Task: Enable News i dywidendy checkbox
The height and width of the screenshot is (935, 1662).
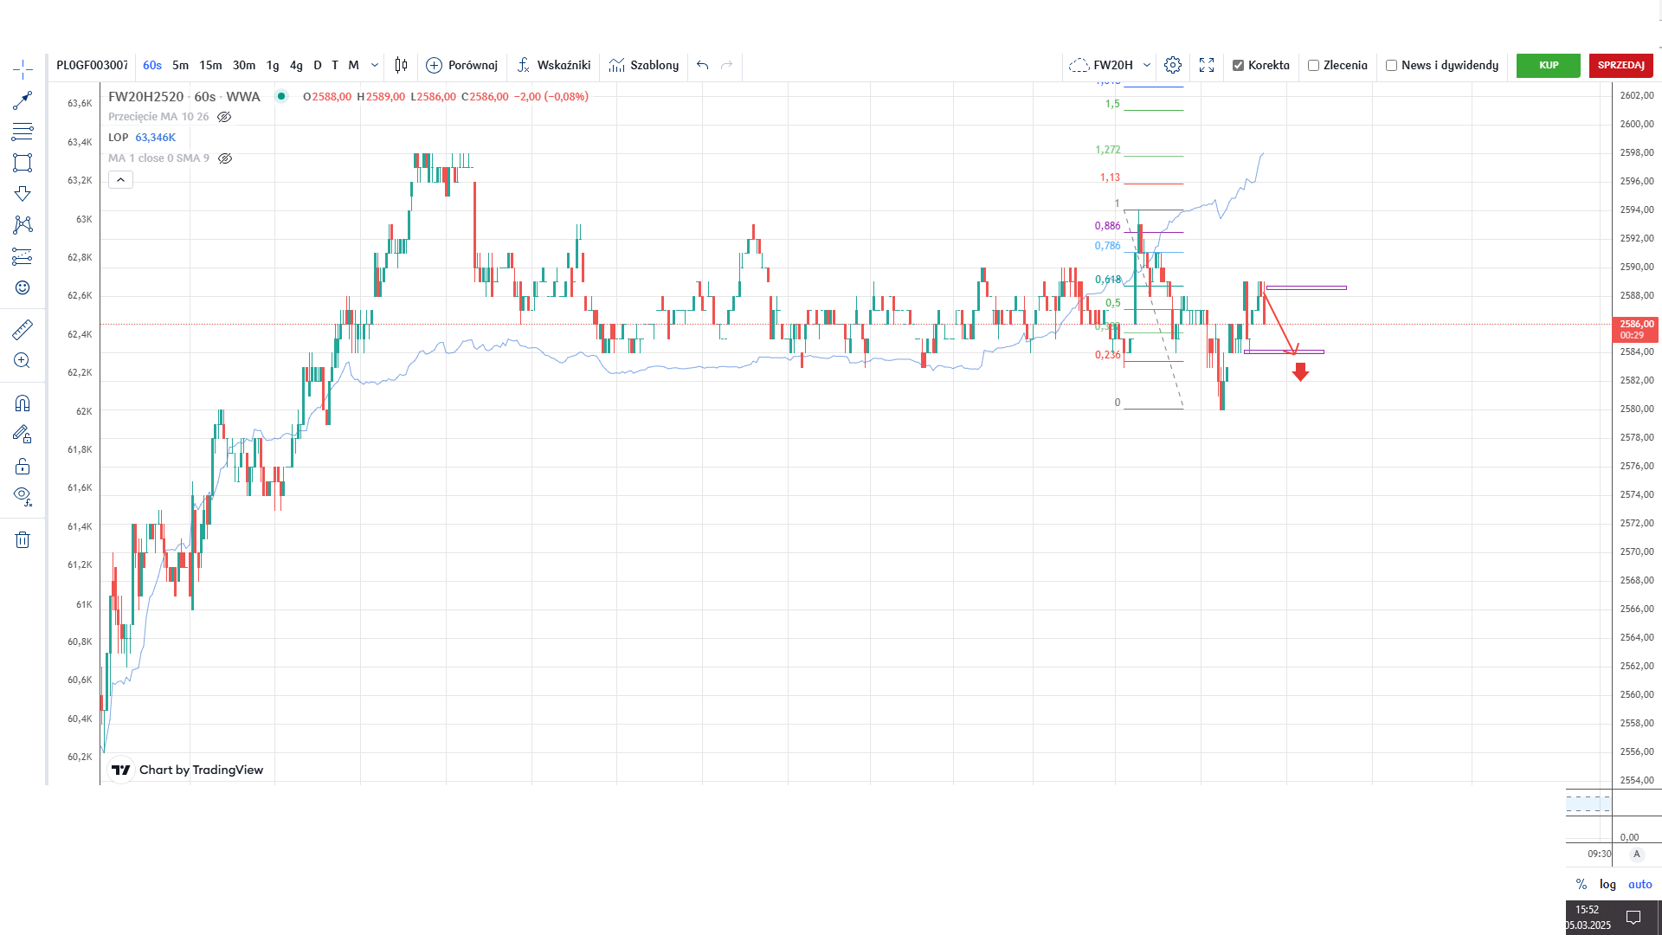Action: [1391, 66]
